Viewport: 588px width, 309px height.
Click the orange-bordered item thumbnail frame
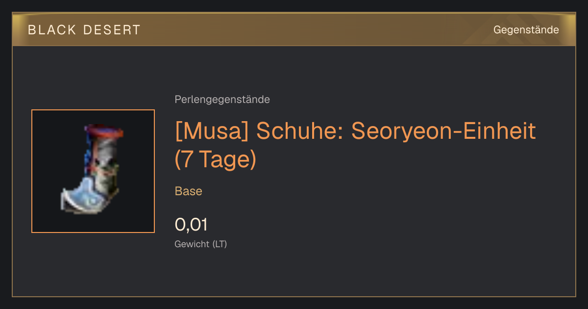pos(93,171)
